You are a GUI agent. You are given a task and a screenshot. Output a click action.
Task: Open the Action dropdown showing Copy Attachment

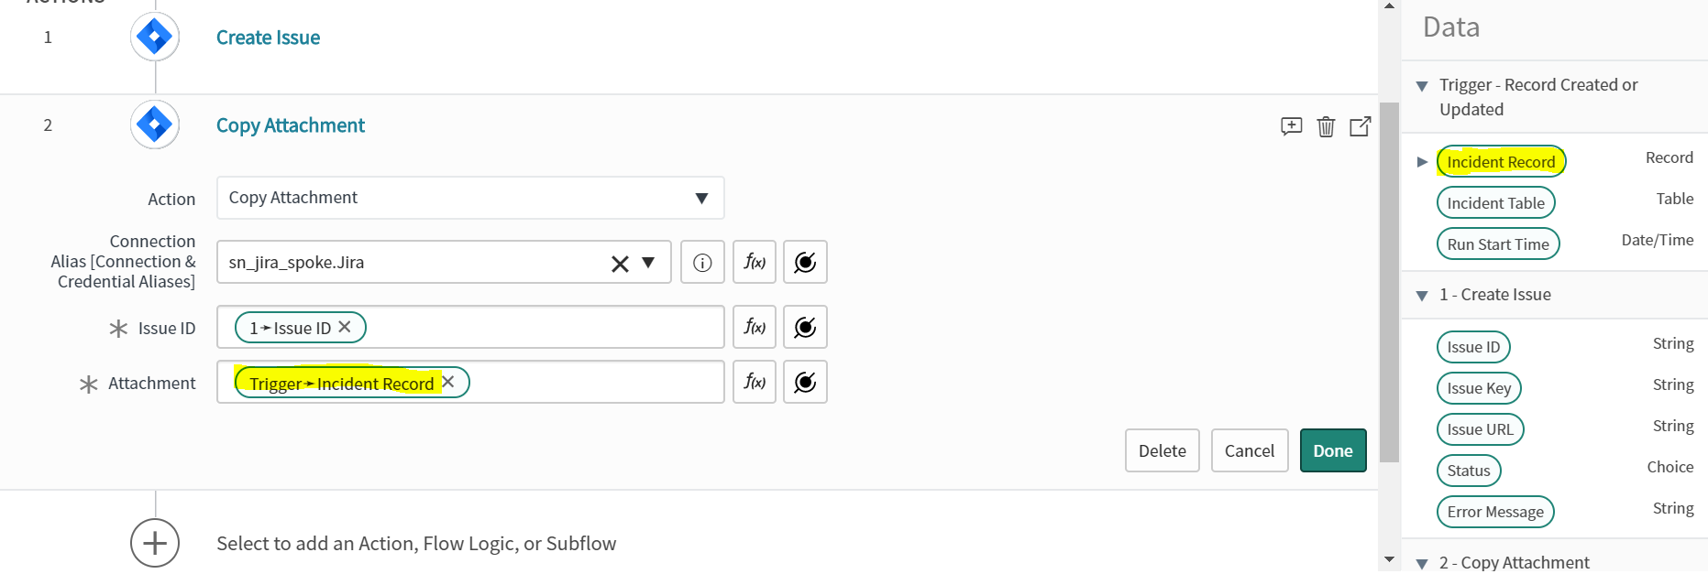pos(470,198)
